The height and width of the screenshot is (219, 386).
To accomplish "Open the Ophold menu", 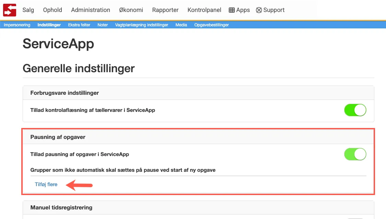I will (x=52, y=10).
